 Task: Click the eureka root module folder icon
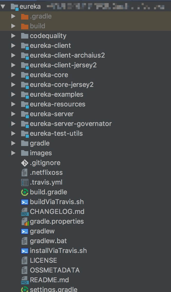pyautogui.click(x=14, y=7)
